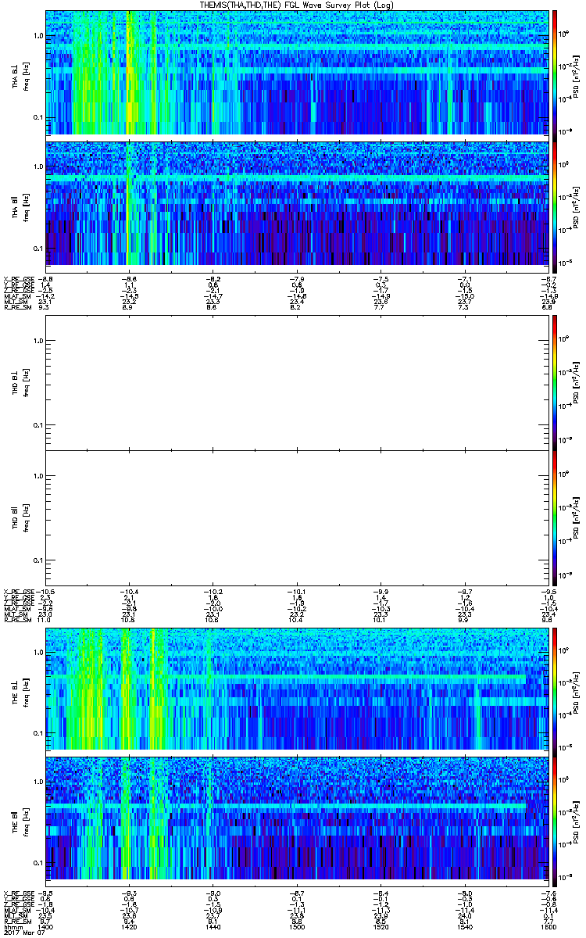Click the '-10.5' X position value under the THD panels
The image size is (586, 938).
45,591
